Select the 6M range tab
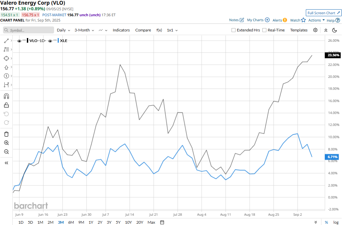This screenshot has height=225, width=342. (71, 222)
